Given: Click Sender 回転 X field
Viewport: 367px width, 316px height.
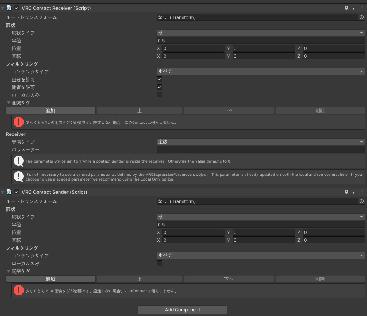Looking at the screenshot, I should pyautogui.click(x=193, y=240).
